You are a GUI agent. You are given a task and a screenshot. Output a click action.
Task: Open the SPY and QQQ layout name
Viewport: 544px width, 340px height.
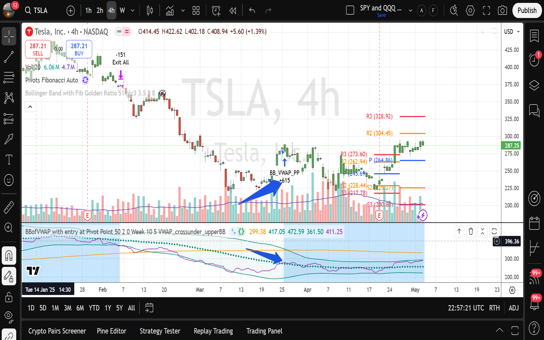click(x=381, y=8)
